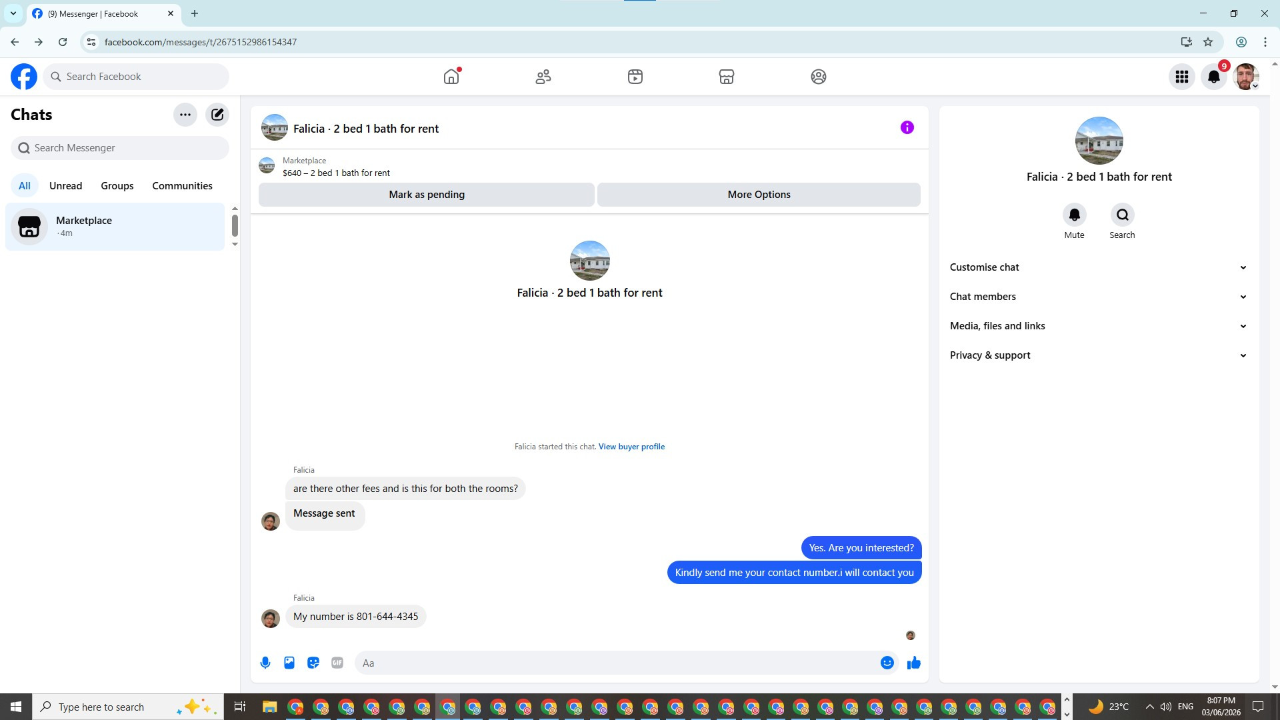
Task: Expand Customise chat section
Action: 1098,267
